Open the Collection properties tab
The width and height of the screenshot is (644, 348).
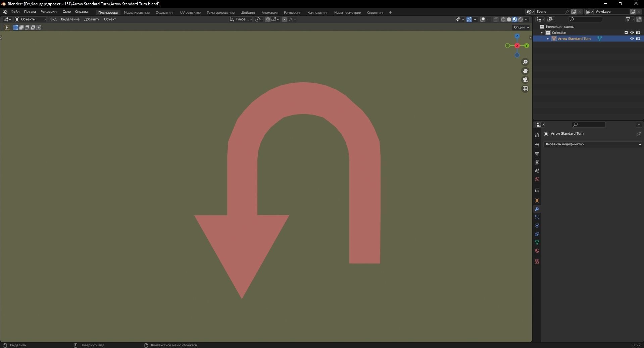coord(537,190)
